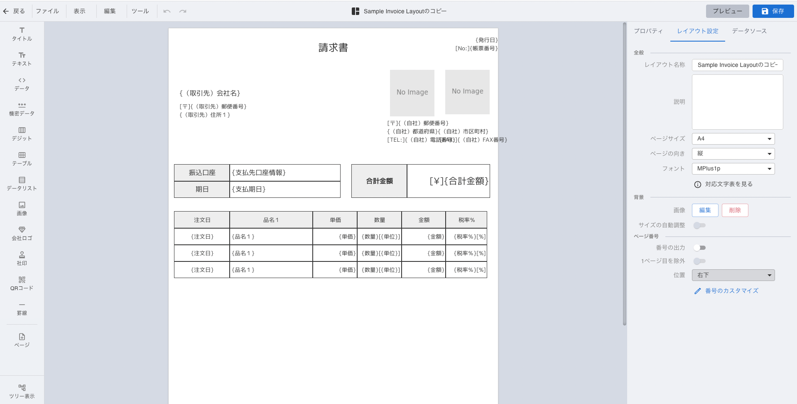This screenshot has width=797, height=404.
Task: Select {（取引先）会社名} field
Action: [210, 94]
